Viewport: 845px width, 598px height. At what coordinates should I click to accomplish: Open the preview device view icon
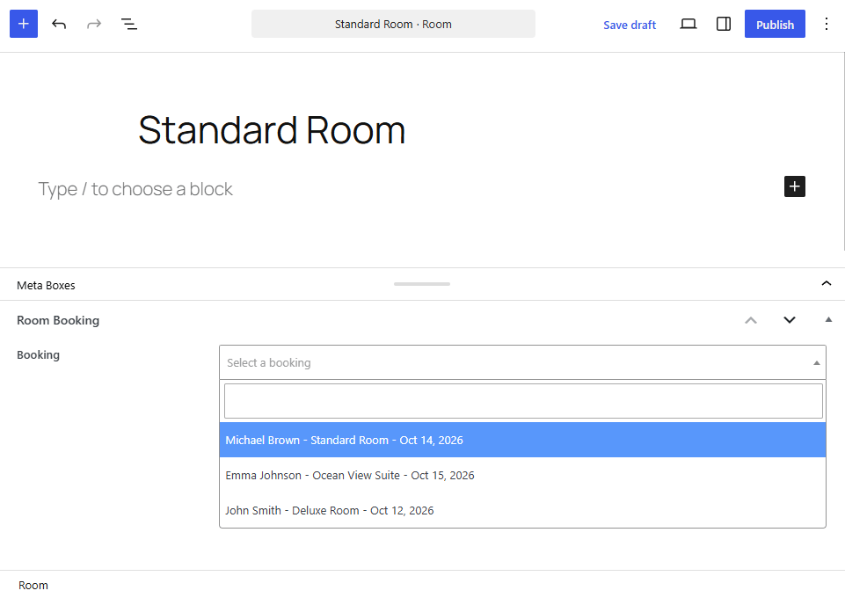[x=688, y=24]
